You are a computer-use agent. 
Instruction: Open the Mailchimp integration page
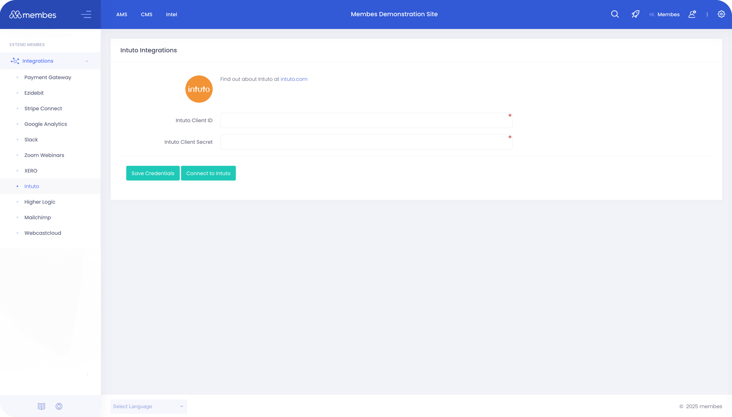pos(37,217)
